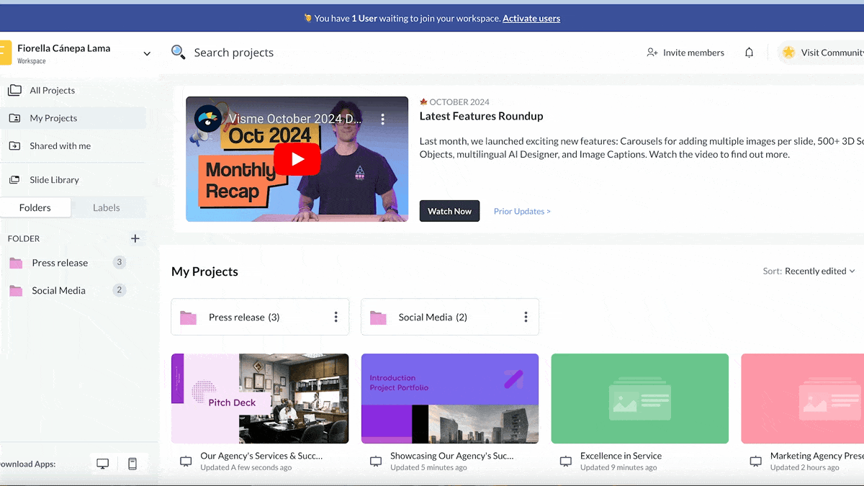The image size is (864, 486).
Task: Click the desktop app download icon
Action: 102,464
